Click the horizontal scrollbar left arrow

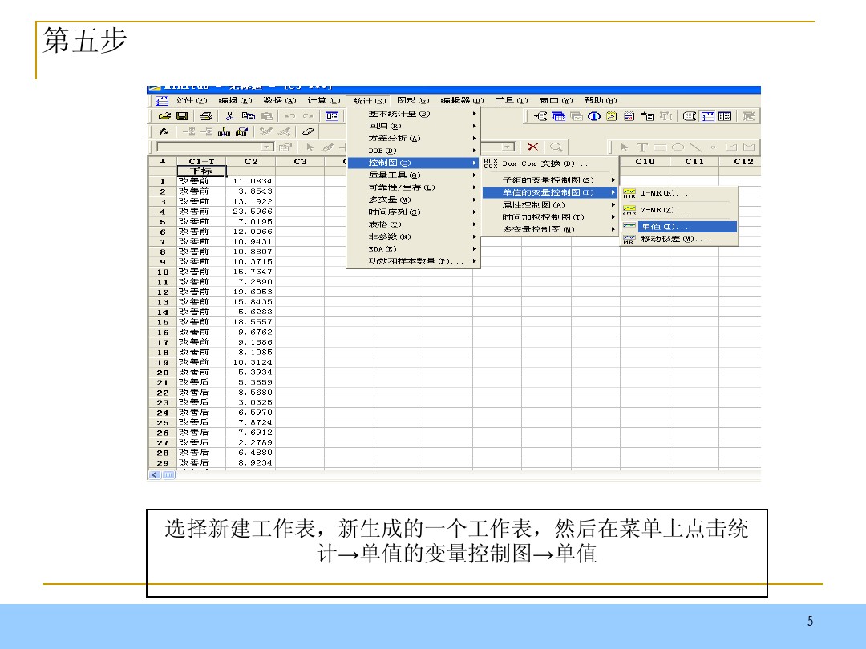click(x=154, y=475)
